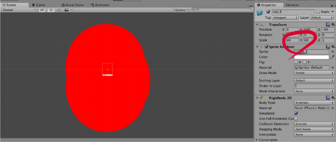The height and width of the screenshot is (142, 336).
Task: Open Sleeping Mode dropdown
Action: click(314, 129)
